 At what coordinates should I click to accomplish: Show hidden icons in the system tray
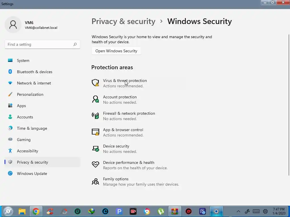click(x=238, y=211)
